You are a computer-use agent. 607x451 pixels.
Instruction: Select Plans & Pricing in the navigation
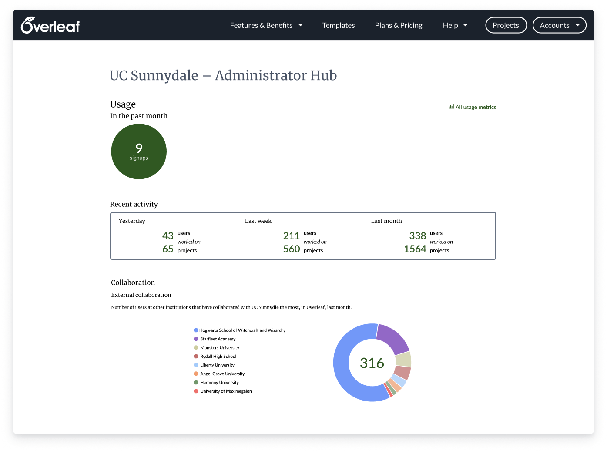(398, 25)
